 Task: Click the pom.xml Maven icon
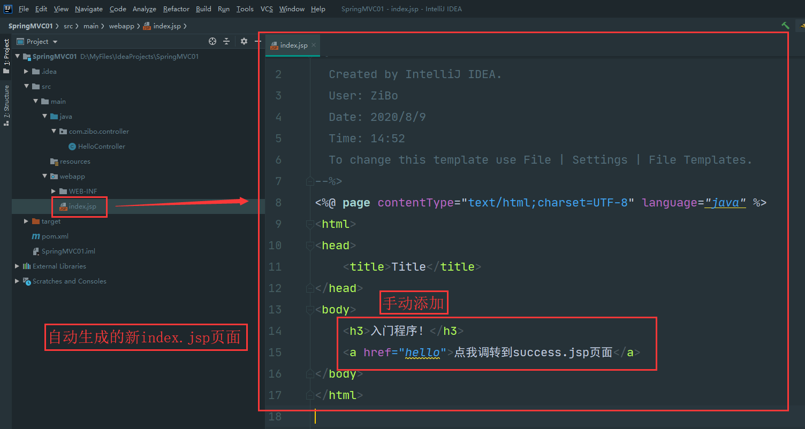[x=36, y=236]
